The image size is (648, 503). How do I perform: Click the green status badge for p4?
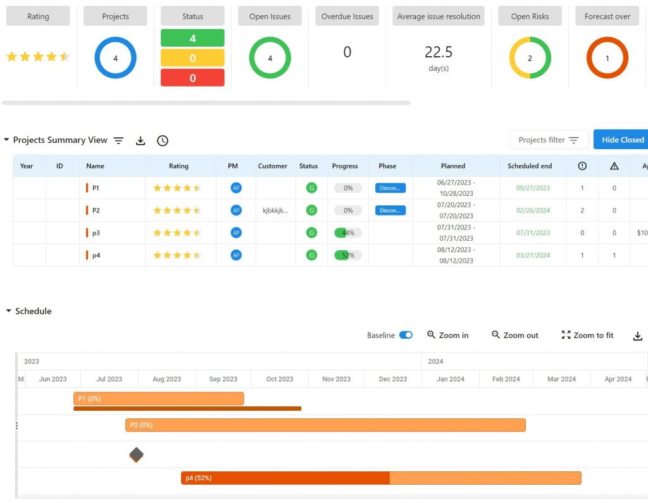pyautogui.click(x=311, y=255)
